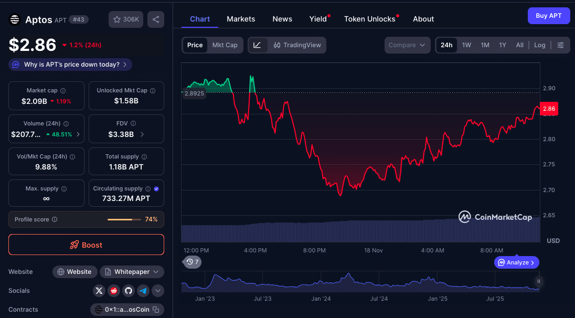This screenshot has height=318, width=575.
Task: Select the line chart icon above the chart
Action: point(257,45)
